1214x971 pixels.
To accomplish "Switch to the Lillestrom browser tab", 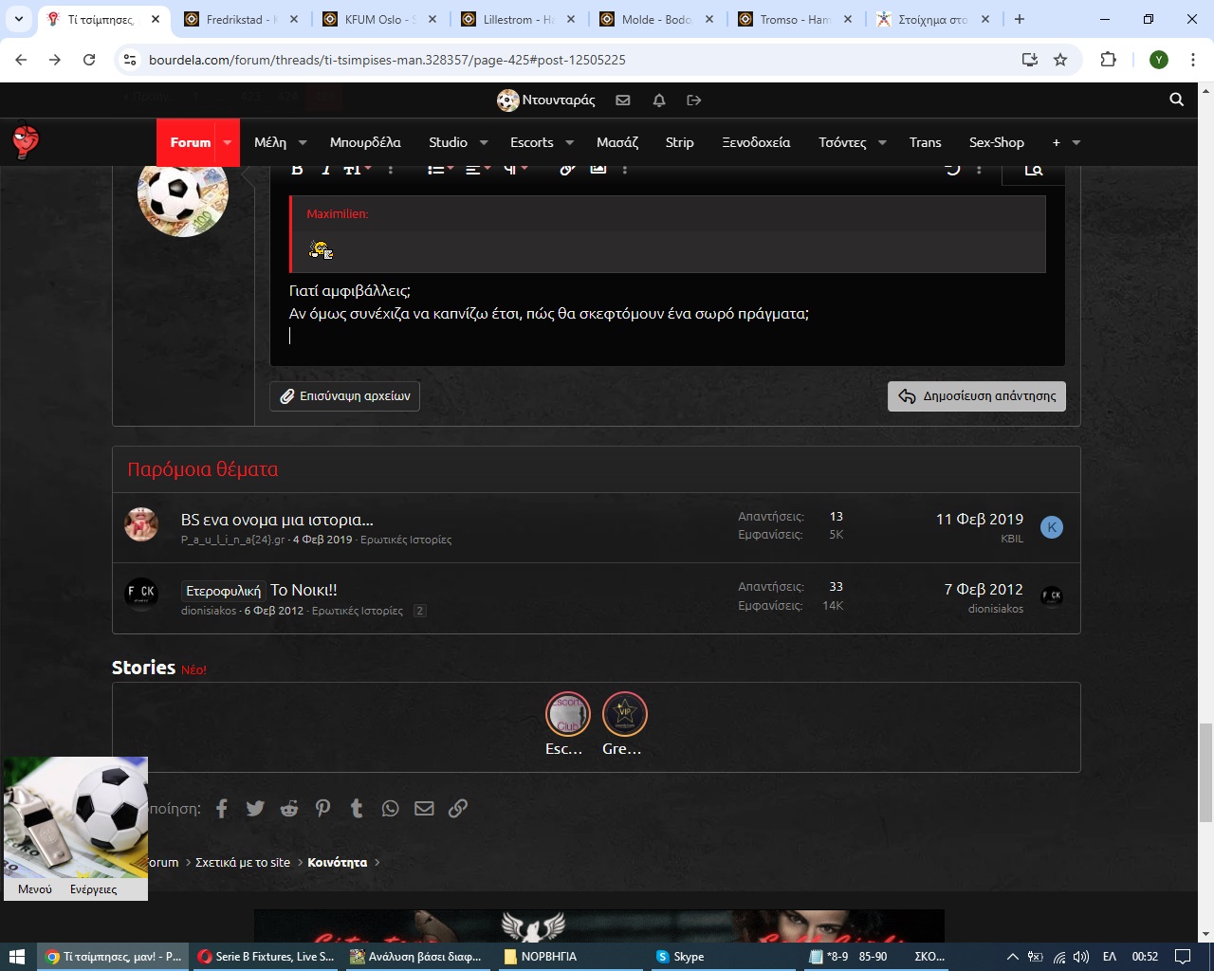I will click(518, 19).
